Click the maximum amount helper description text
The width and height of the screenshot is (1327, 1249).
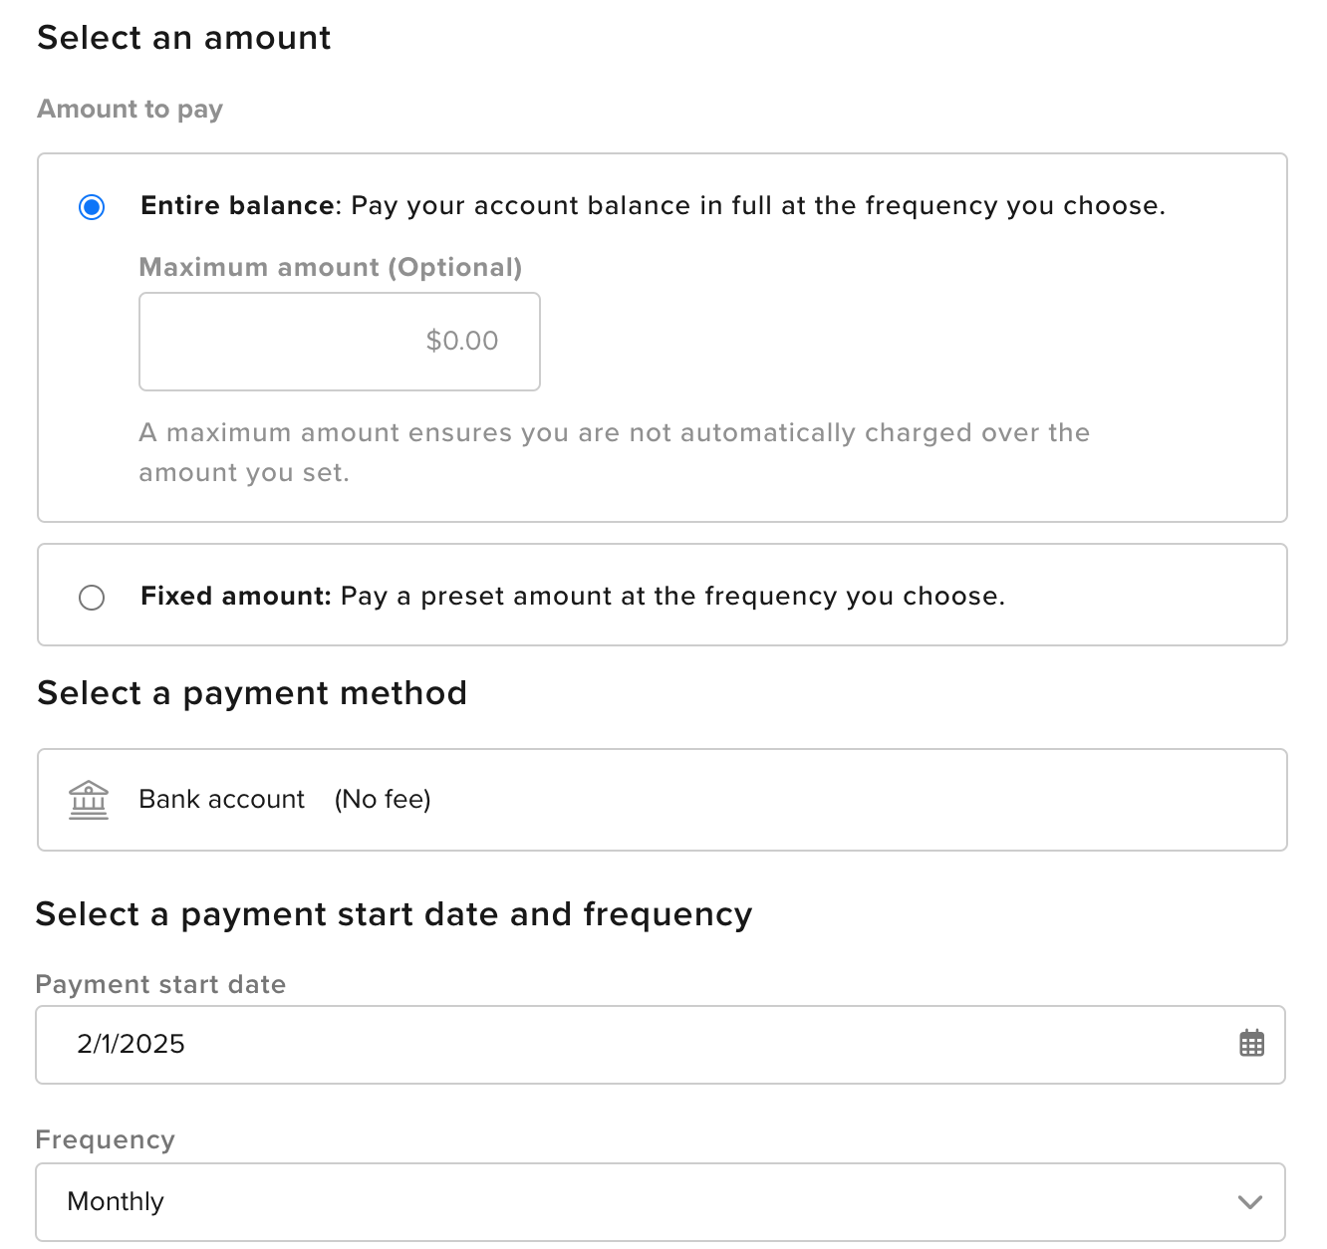[x=615, y=452]
